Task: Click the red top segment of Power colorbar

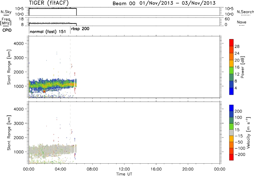Action: tap(231, 43)
